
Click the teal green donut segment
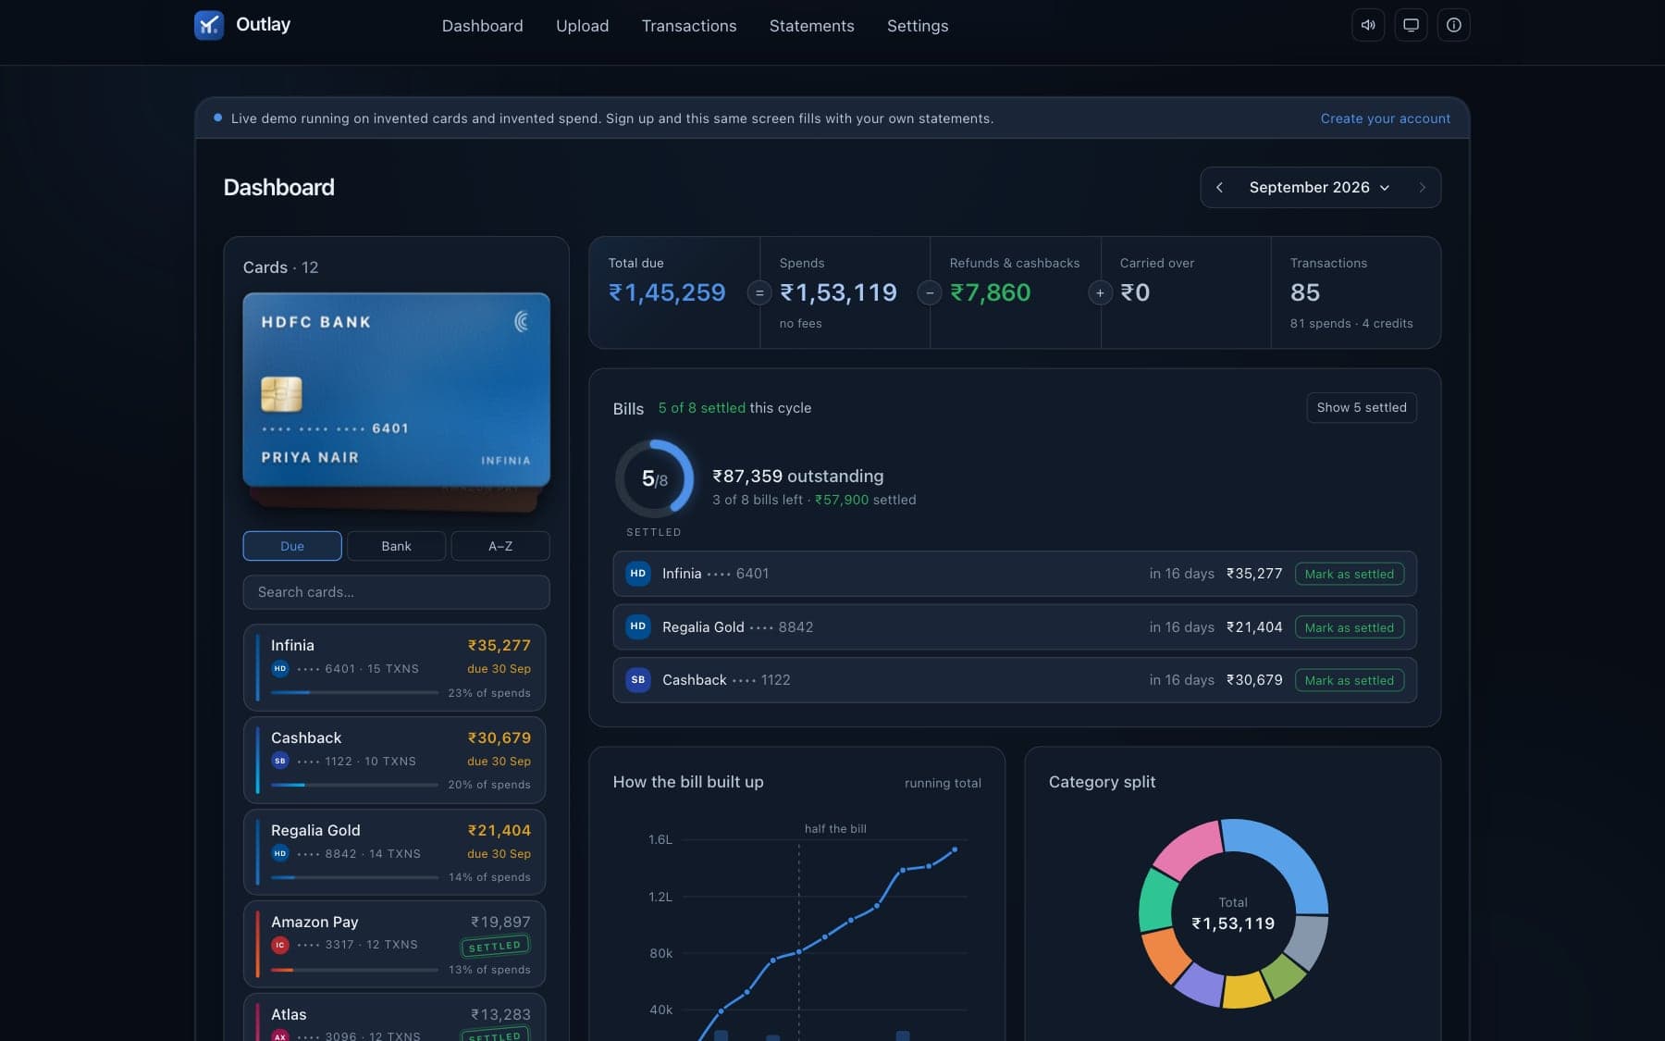point(1155,900)
